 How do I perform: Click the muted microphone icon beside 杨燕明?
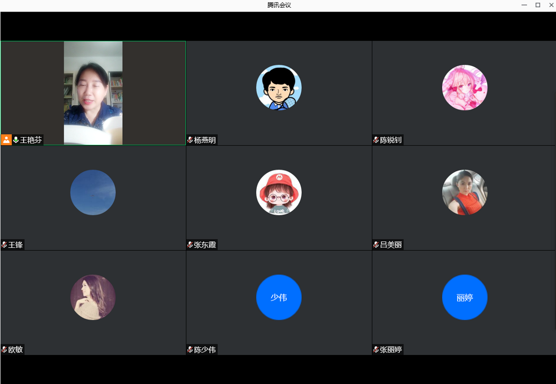click(x=190, y=140)
